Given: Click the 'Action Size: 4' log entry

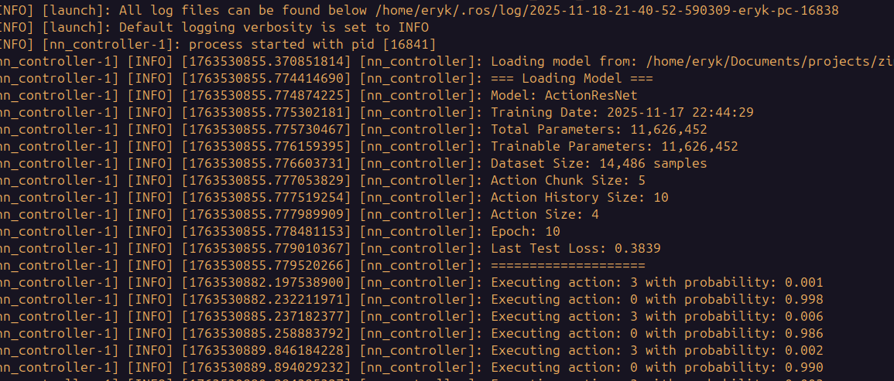Looking at the screenshot, I should 544,214.
